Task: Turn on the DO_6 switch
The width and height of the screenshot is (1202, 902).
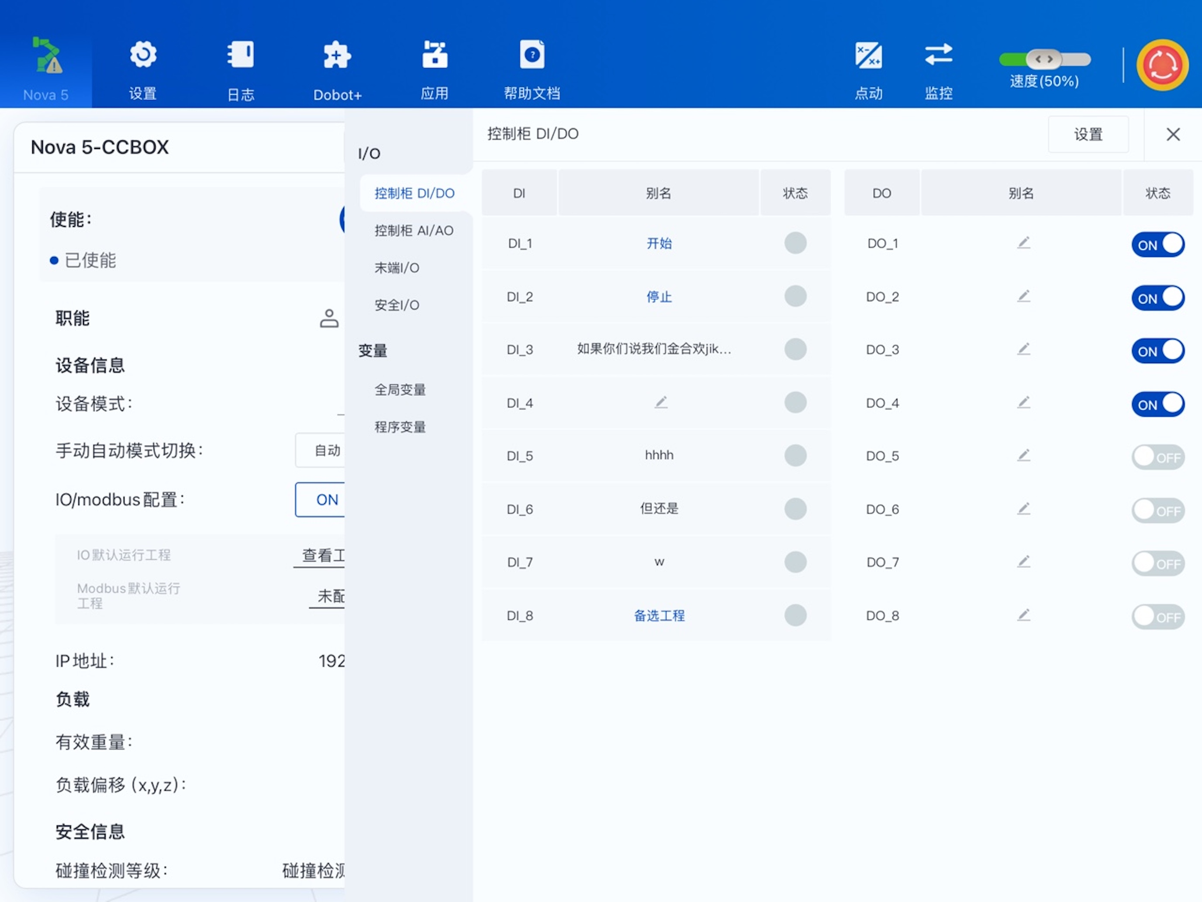Action: click(x=1157, y=510)
